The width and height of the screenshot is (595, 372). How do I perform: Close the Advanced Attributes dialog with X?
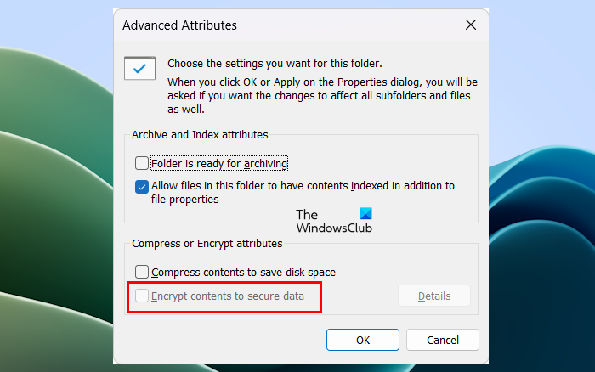click(471, 25)
